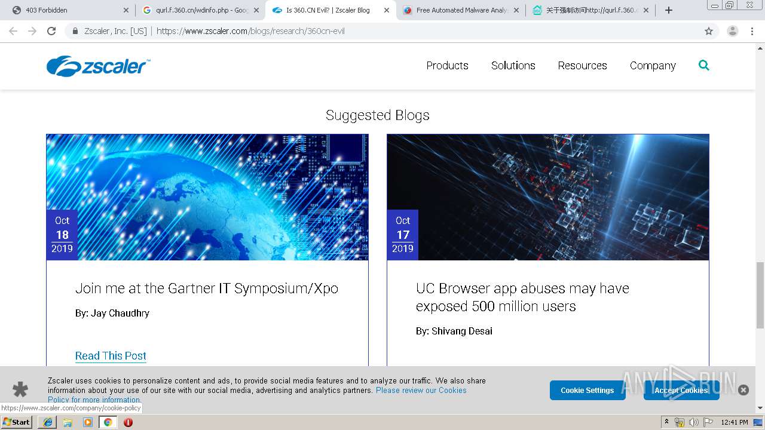Click the red Opera taskbar icon
This screenshot has width=765, height=430.
click(x=128, y=422)
